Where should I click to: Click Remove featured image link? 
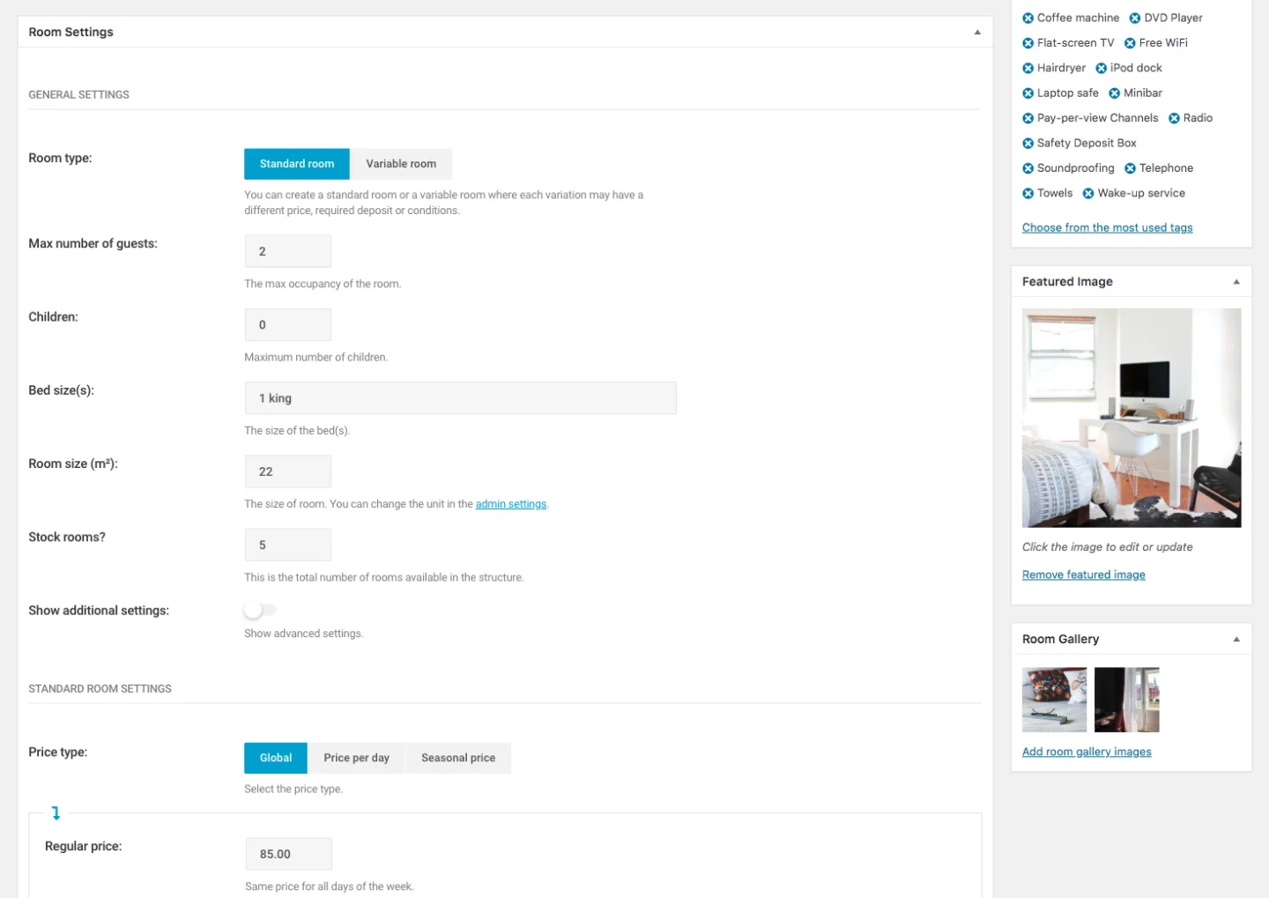(1084, 575)
